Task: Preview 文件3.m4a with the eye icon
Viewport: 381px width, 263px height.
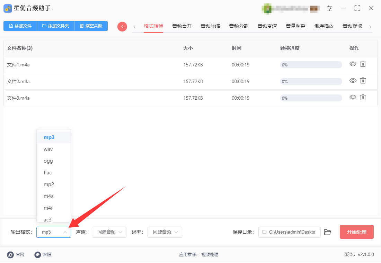Action: [353, 97]
